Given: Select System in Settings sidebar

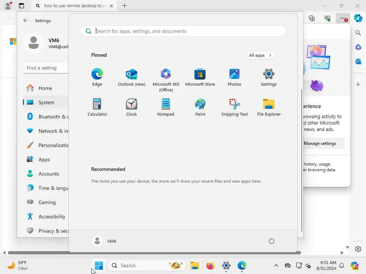Looking at the screenshot, I should [x=46, y=102].
